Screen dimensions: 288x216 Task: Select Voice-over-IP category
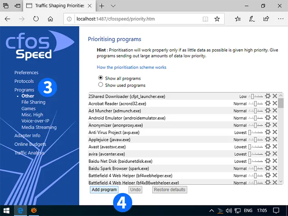[x=35, y=121]
